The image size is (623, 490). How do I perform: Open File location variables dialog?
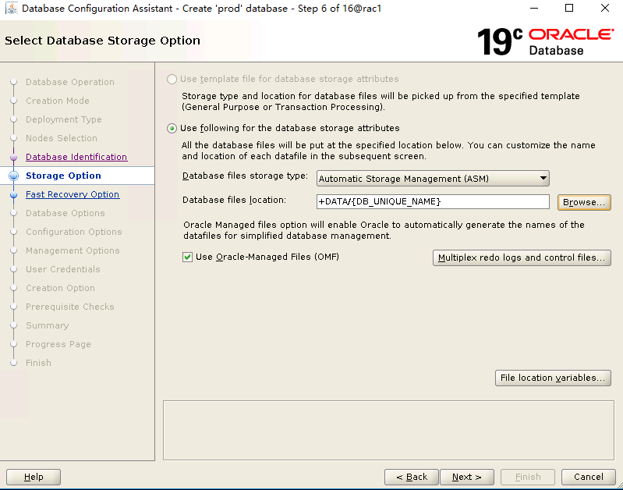[553, 378]
